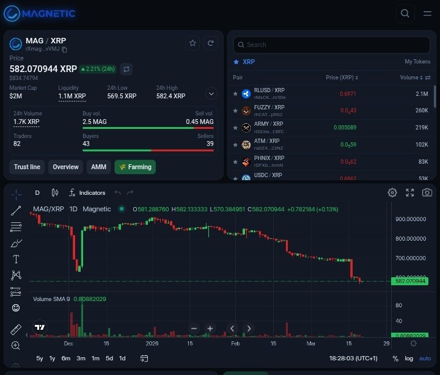Zoom in chart with plus button
The image size is (440, 375).
[x=210, y=329]
